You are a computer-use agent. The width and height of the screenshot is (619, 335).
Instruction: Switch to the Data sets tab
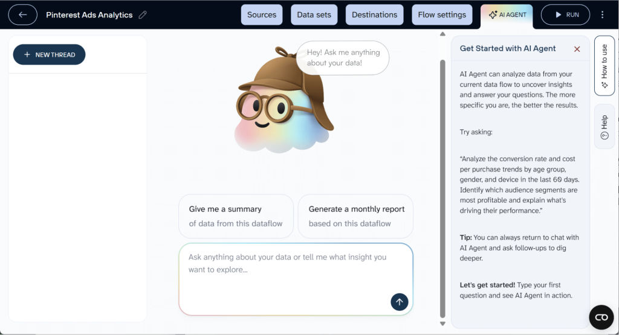coord(314,15)
